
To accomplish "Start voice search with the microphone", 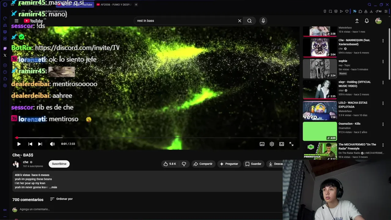I will (263, 21).
